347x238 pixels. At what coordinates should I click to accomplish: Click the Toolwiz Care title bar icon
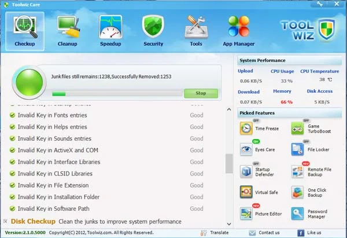coord(6,5)
